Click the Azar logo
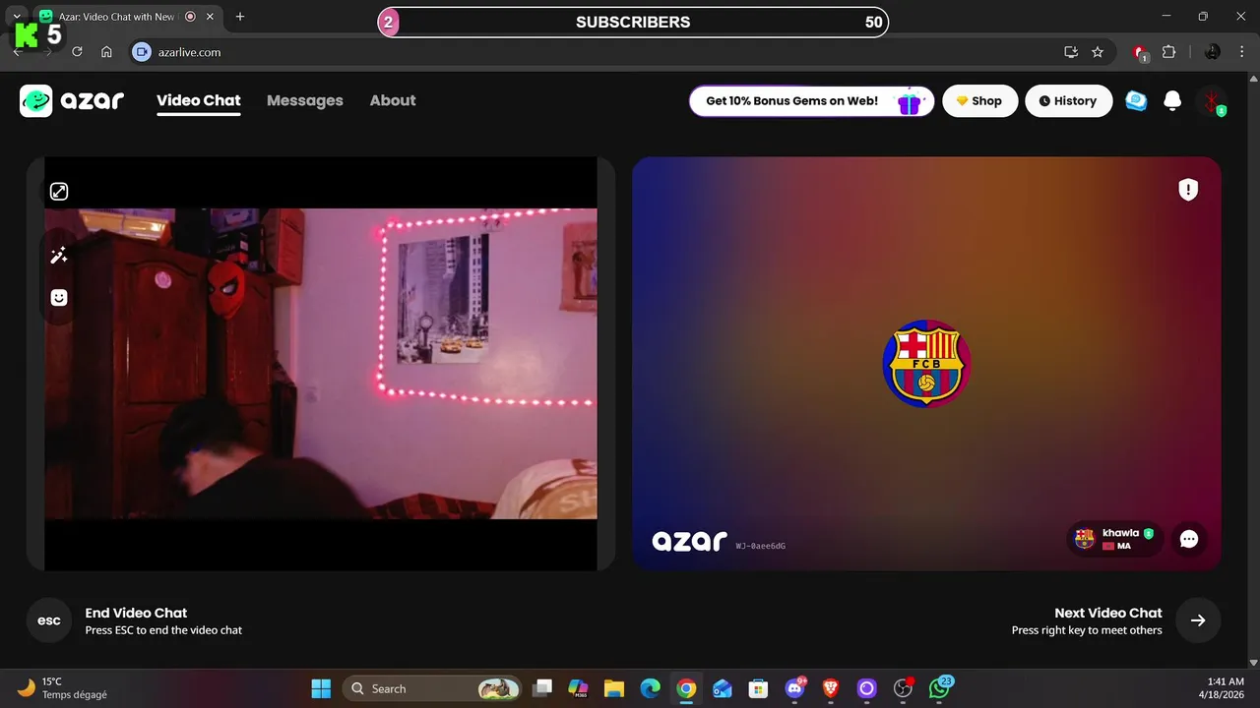This screenshot has width=1260, height=708. 72,100
